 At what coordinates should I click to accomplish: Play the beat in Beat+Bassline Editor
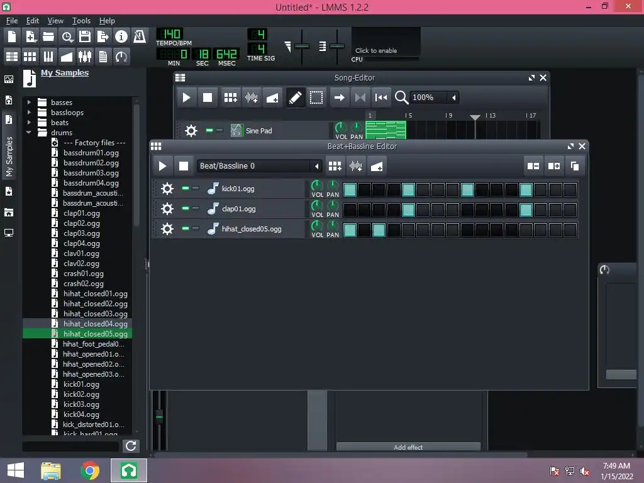[x=162, y=166]
